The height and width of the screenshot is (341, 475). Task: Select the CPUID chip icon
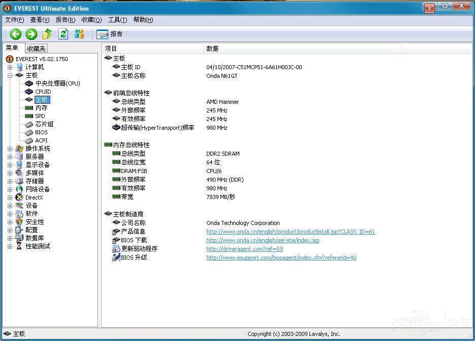point(29,92)
